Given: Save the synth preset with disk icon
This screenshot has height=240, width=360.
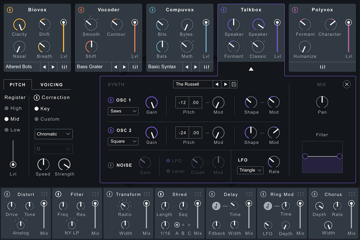Looking at the screenshot, I should coord(234,84).
